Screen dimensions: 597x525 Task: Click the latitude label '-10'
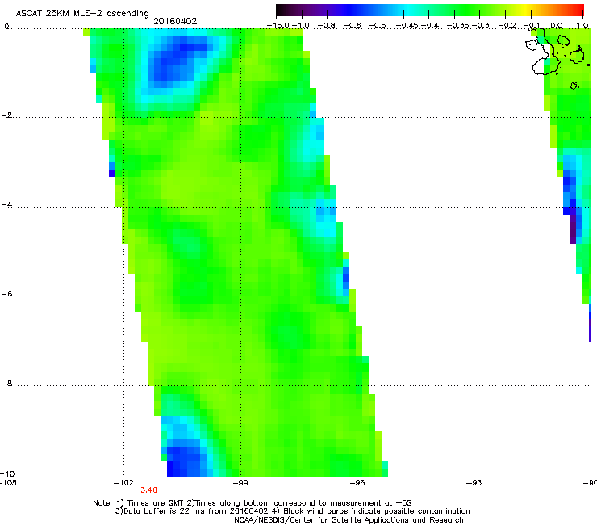click(7, 473)
